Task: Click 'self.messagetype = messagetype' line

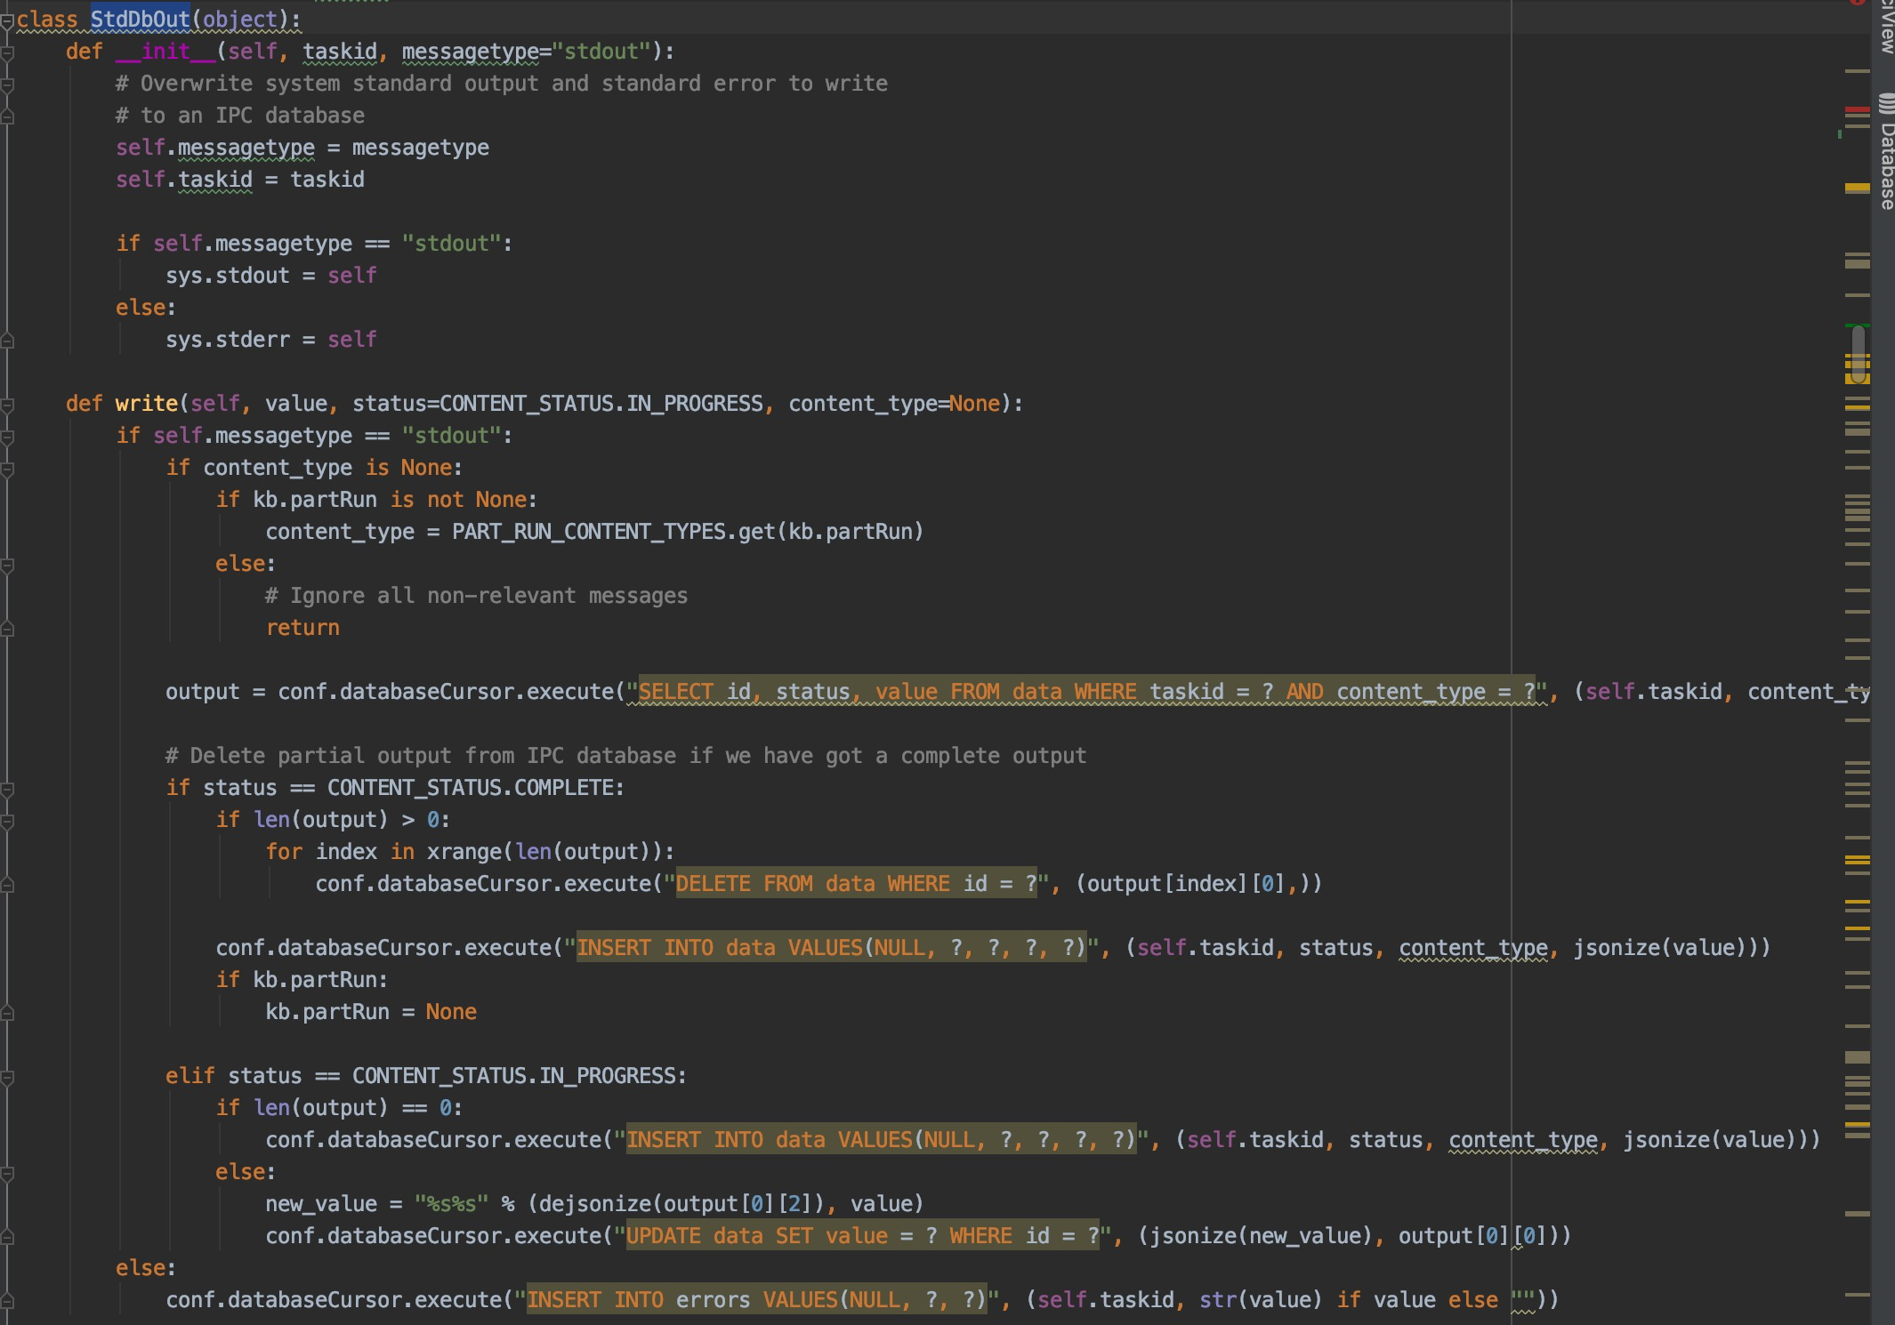Action: pos(302,148)
